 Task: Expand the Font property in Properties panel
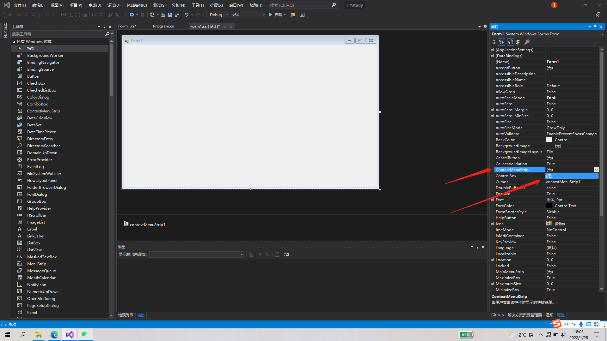click(x=492, y=200)
